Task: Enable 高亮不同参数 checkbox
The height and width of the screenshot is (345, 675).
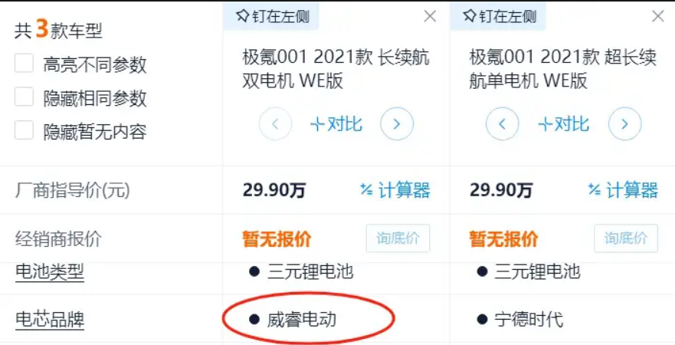Action: tap(24, 64)
